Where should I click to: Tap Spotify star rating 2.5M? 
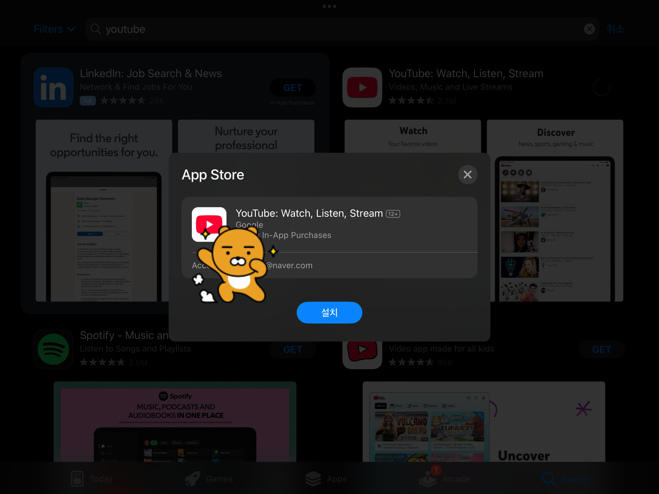[x=114, y=362]
